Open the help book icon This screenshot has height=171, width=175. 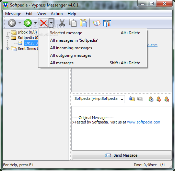pyautogui.click(x=96, y=23)
